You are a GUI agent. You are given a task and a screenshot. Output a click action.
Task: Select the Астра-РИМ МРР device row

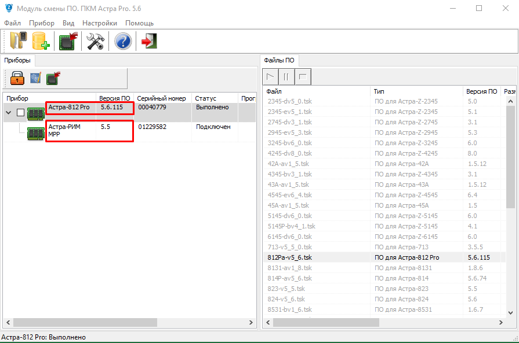(129, 132)
